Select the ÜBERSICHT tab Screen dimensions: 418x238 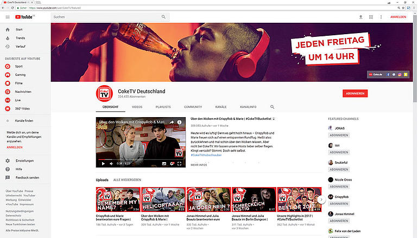point(110,107)
